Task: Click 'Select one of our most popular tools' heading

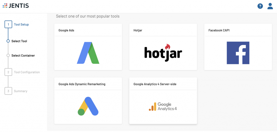Action: pos(88,16)
